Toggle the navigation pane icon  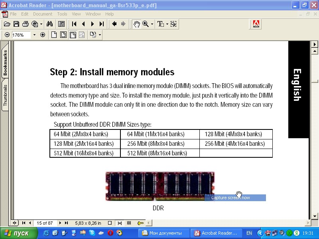[61, 24]
